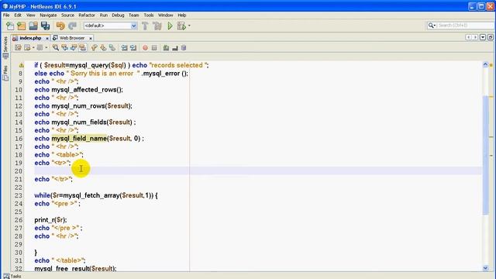Open the Source menu
The image size is (496, 279).
tap(67, 15)
